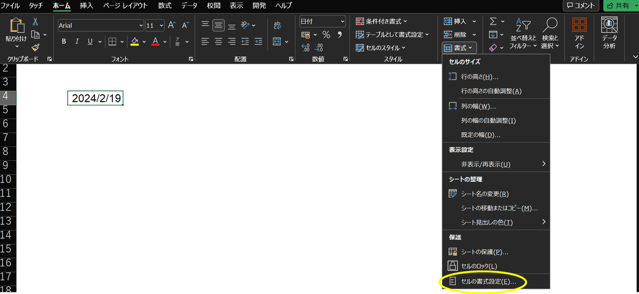This screenshot has width=639, height=294.
Task: Click the wrap text (abc) icon
Action: click(x=277, y=25)
